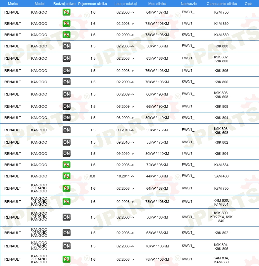Click 50kW / 68KM in the FW0/1_ row
This screenshot has height=266, width=259.
pos(157,46)
